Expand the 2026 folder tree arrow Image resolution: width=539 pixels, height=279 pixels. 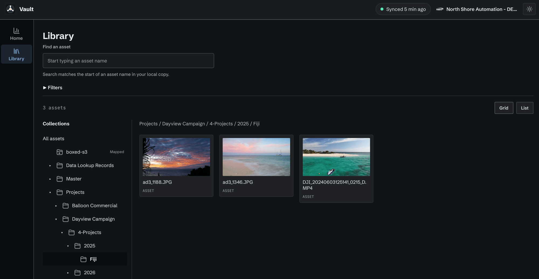(x=68, y=273)
